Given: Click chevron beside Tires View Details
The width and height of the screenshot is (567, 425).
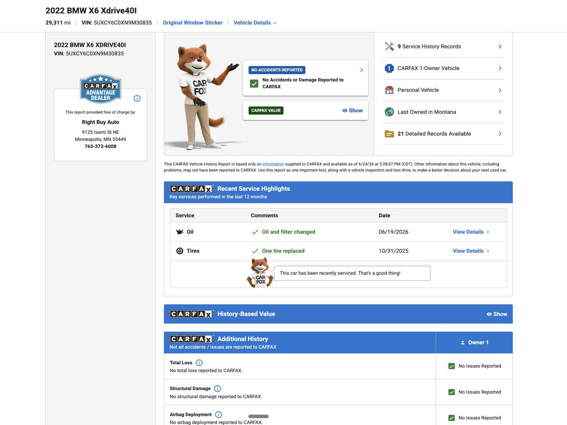Looking at the screenshot, I should tap(488, 251).
